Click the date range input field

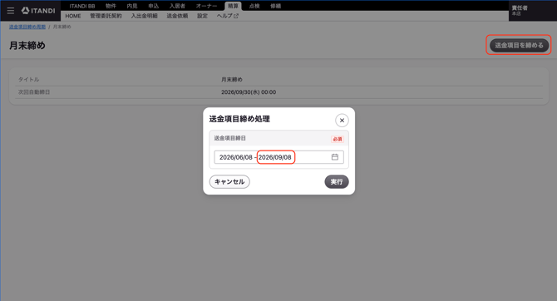coord(278,157)
